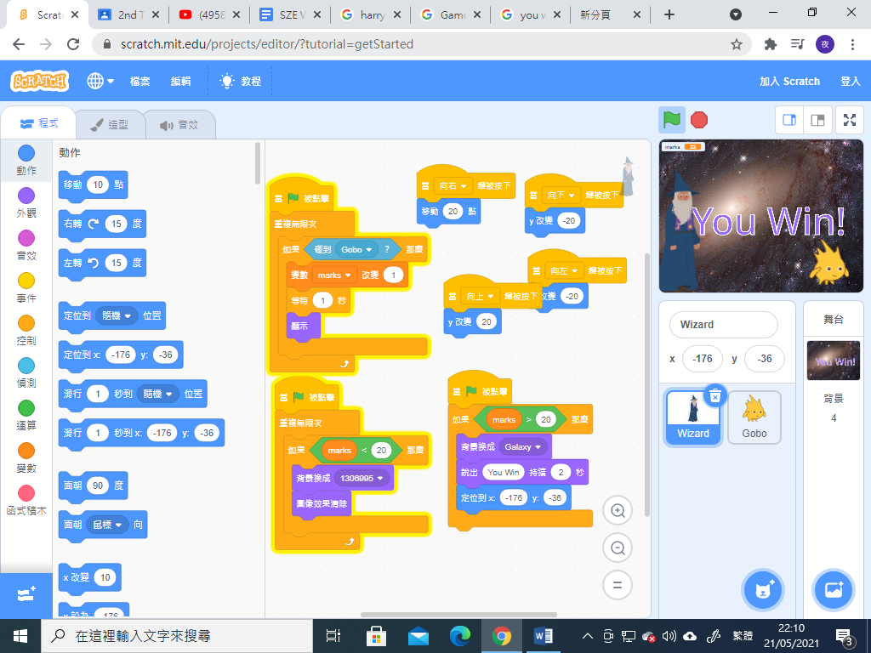The image size is (871, 653).
Task: Switch to the 造型 costumes tab
Action: point(107,124)
